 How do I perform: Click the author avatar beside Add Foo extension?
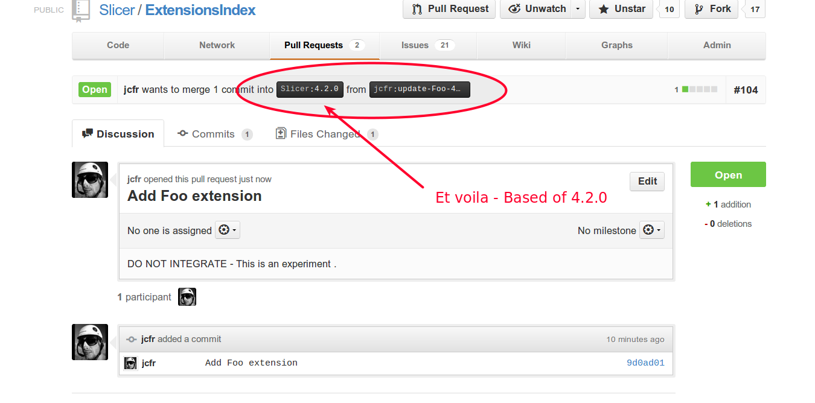[x=90, y=180]
